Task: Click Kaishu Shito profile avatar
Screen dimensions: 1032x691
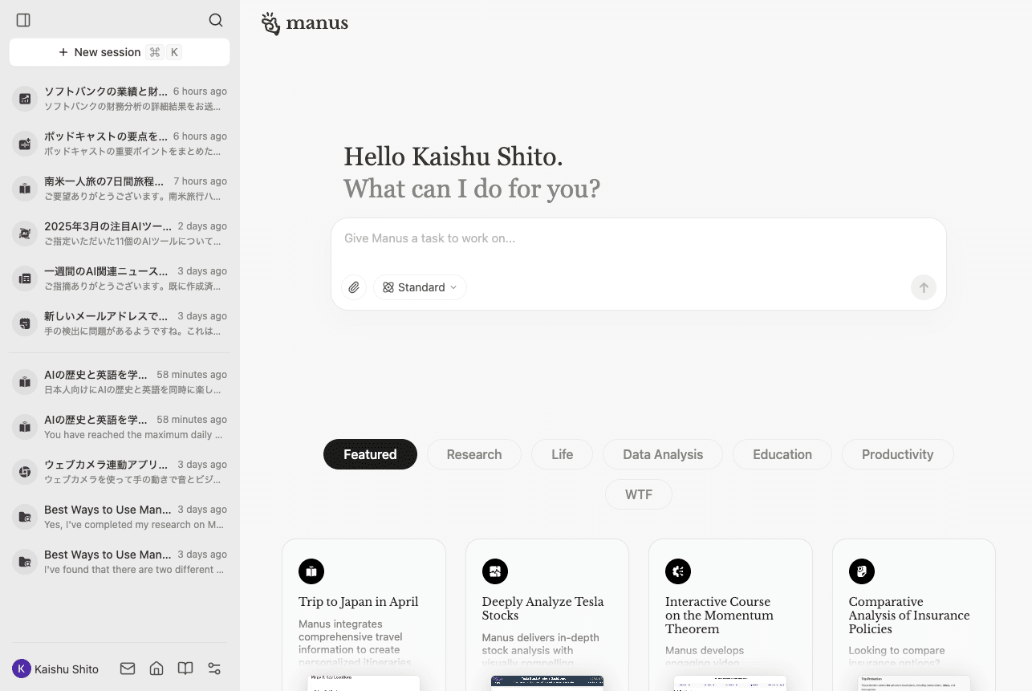Action: (22, 669)
